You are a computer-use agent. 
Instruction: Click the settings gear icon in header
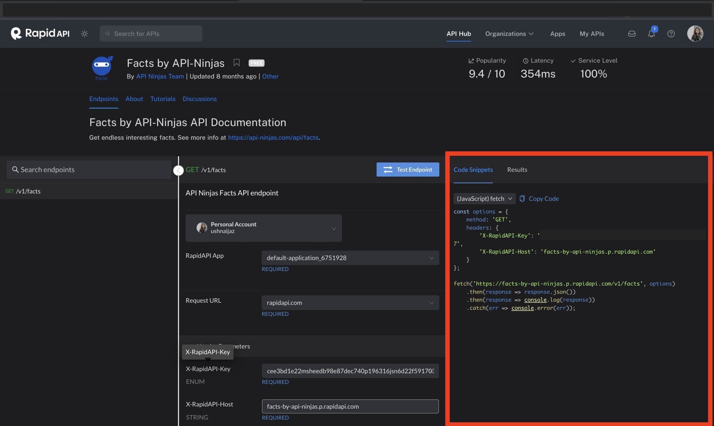coord(84,33)
